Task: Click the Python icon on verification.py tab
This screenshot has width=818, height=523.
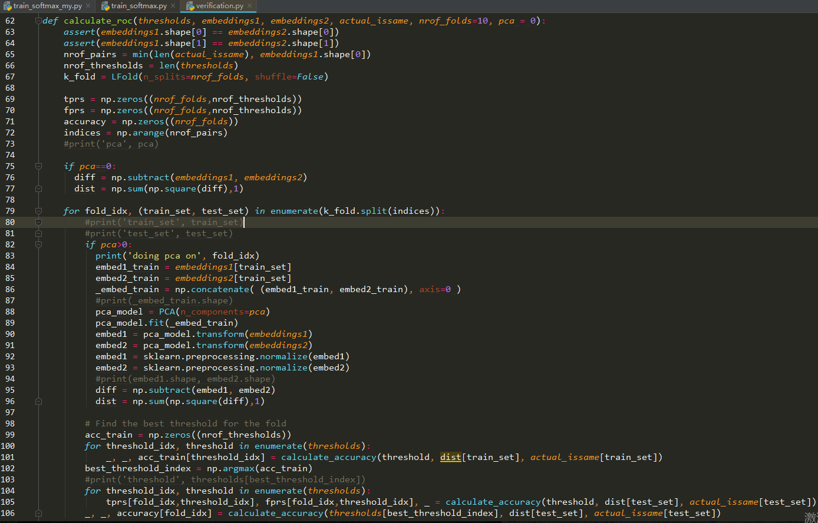Action: pos(190,6)
